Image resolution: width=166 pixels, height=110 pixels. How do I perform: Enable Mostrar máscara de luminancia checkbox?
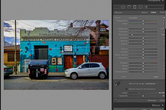[x=127, y=89]
